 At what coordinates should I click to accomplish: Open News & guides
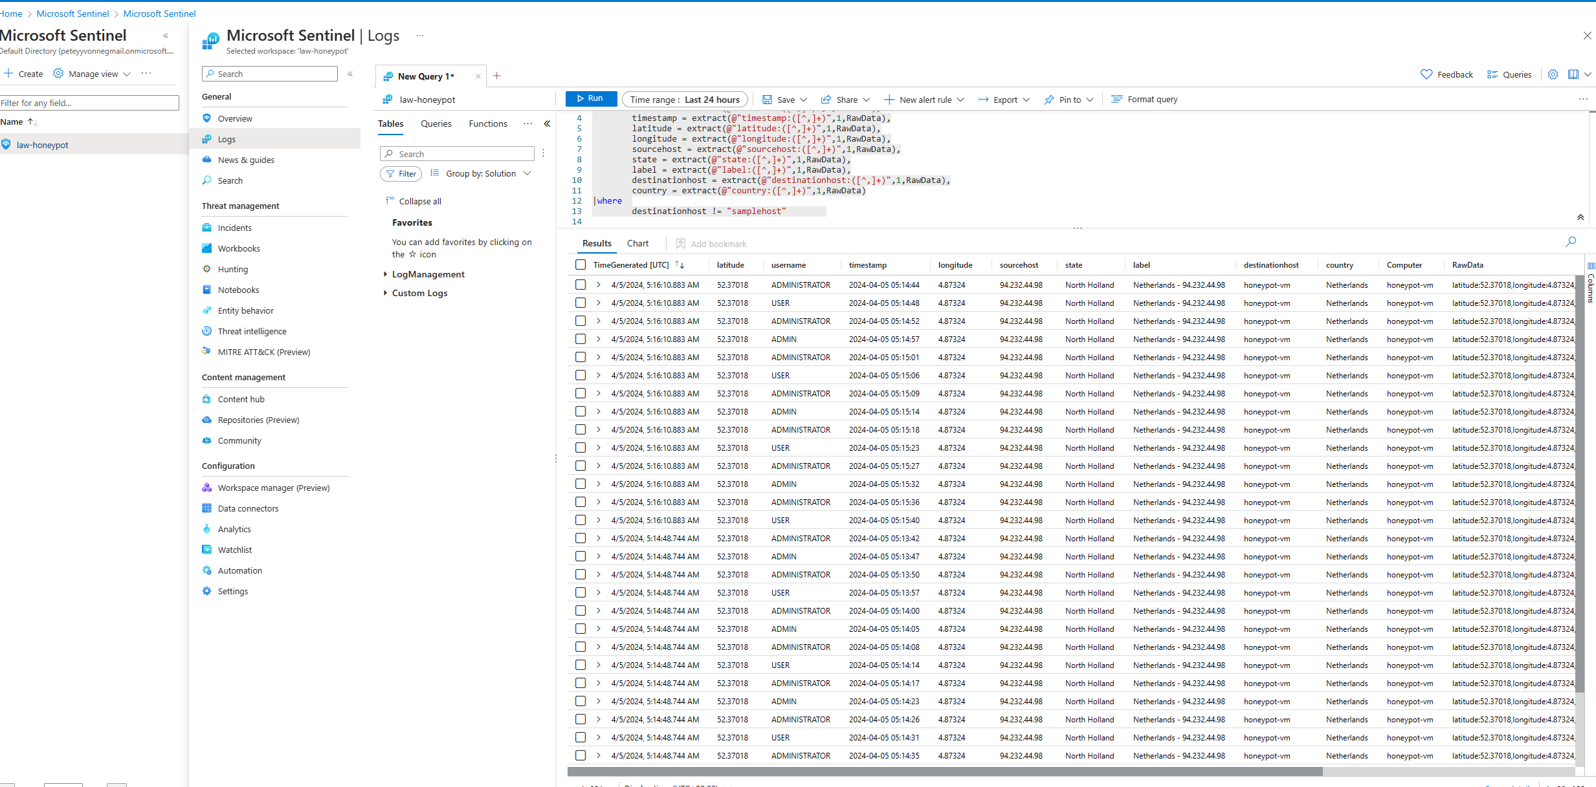246,160
